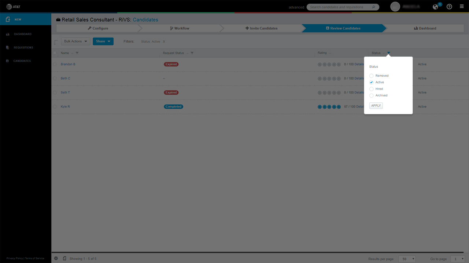469x263 pixels.
Task: Open candidate Beth C
Action: (66, 78)
